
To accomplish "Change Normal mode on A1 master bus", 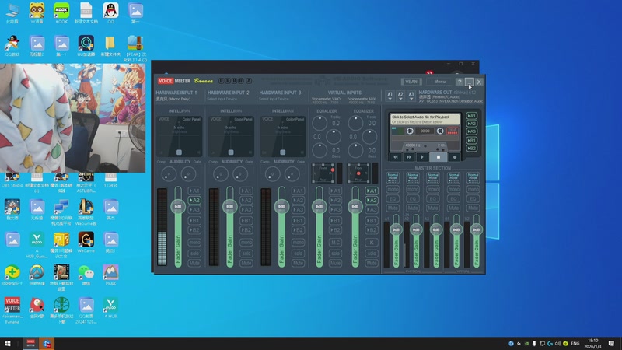I will (x=393, y=177).
